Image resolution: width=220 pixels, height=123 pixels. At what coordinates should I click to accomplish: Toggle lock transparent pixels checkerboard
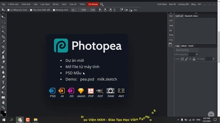(182, 59)
